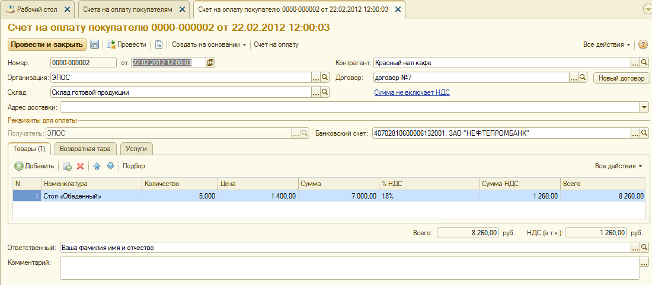Screen dimensions: 652x285
Task: Select the Возвратная тара tab
Action: (x=85, y=148)
